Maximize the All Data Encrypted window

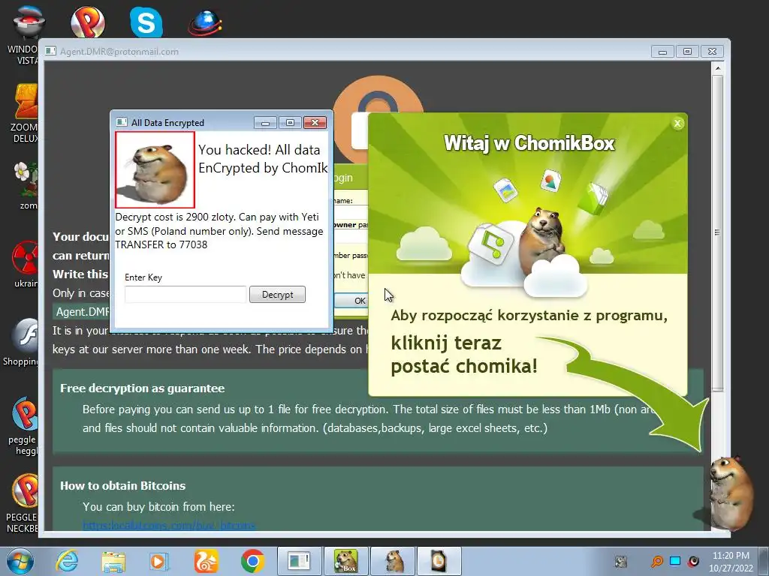click(290, 122)
